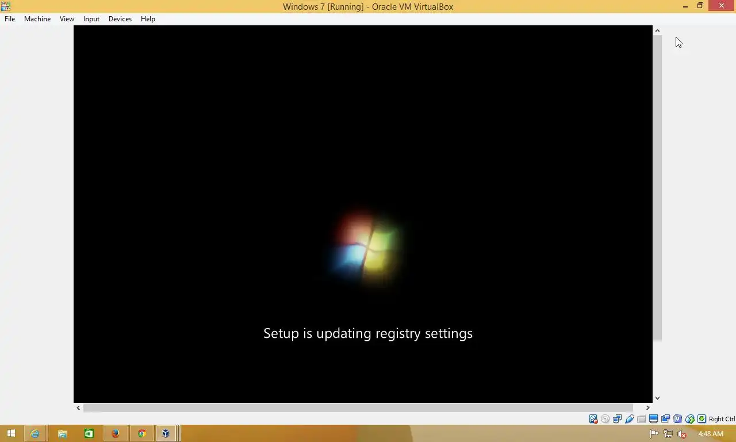
Task: Open the network tray icon
Action: coord(668,434)
